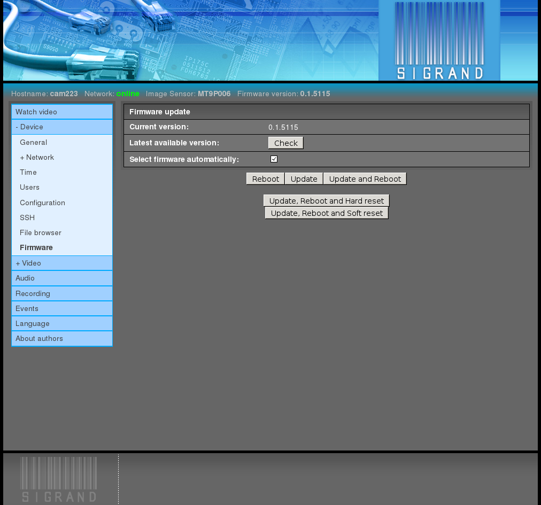Select the Firmware sidebar entry
Viewport: 541px width, 505px height.
36,248
